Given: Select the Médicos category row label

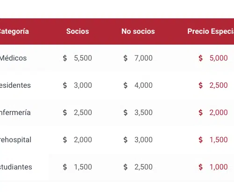Looking at the screenshot, I should click(13, 58).
